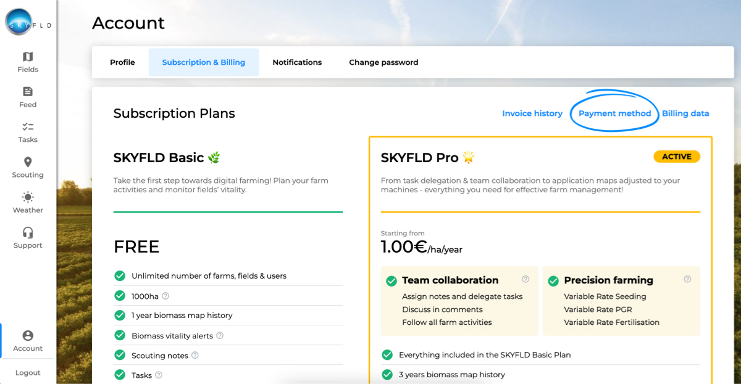This screenshot has height=384, width=741.
Task: Open the Scouting pin icon
Action: pos(28,162)
